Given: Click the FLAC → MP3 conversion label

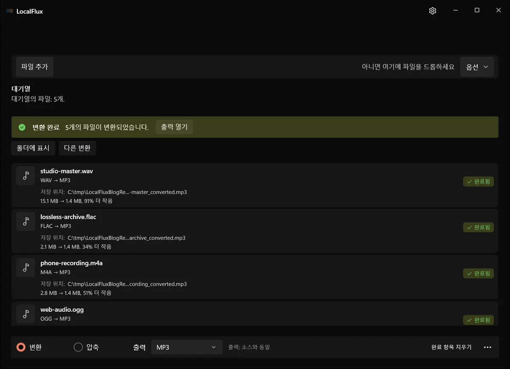Looking at the screenshot, I should (x=56, y=226).
